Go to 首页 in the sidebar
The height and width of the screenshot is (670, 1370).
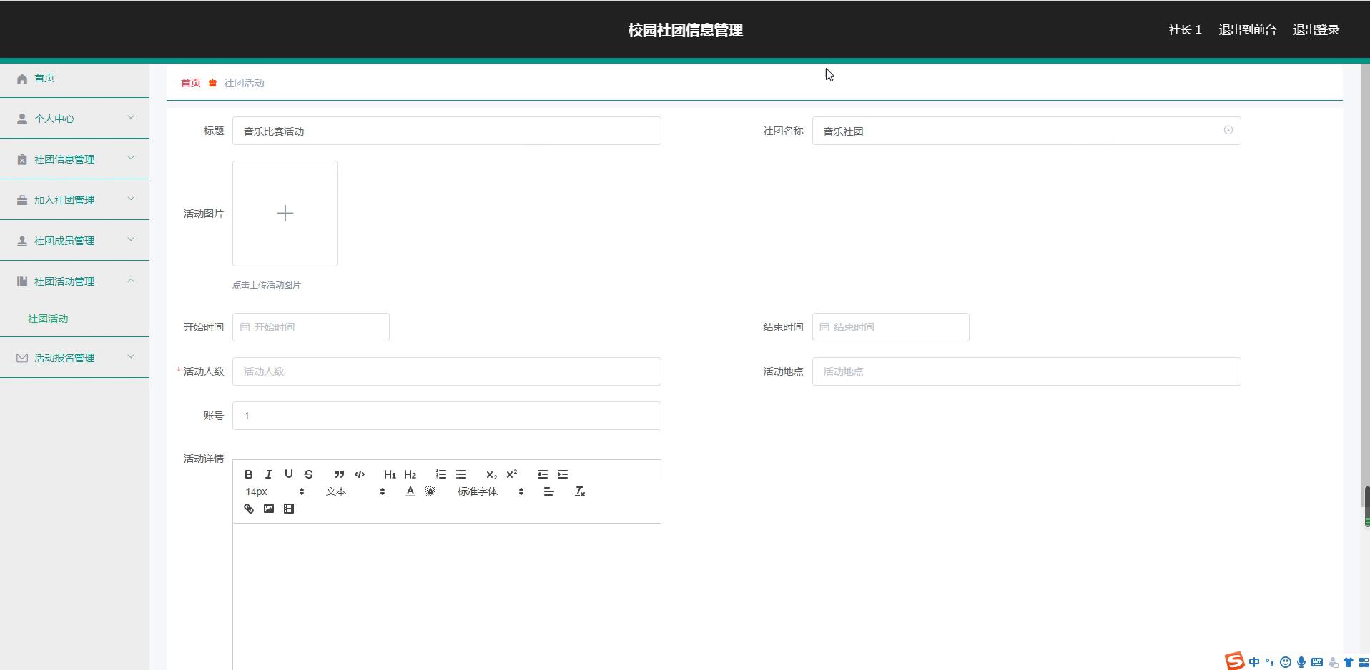click(x=44, y=78)
